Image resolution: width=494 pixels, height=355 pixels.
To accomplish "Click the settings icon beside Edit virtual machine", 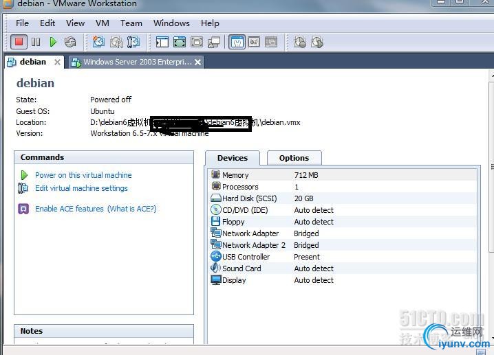I will (x=23, y=188).
